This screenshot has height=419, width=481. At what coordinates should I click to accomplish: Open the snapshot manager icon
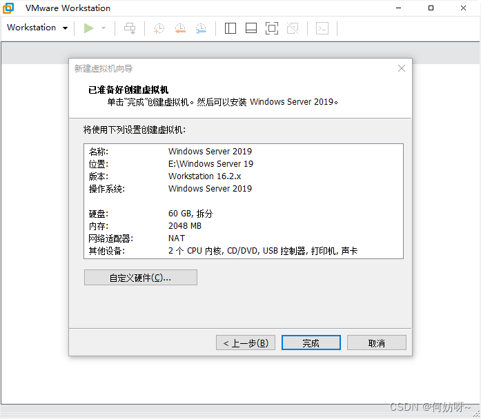(x=201, y=28)
